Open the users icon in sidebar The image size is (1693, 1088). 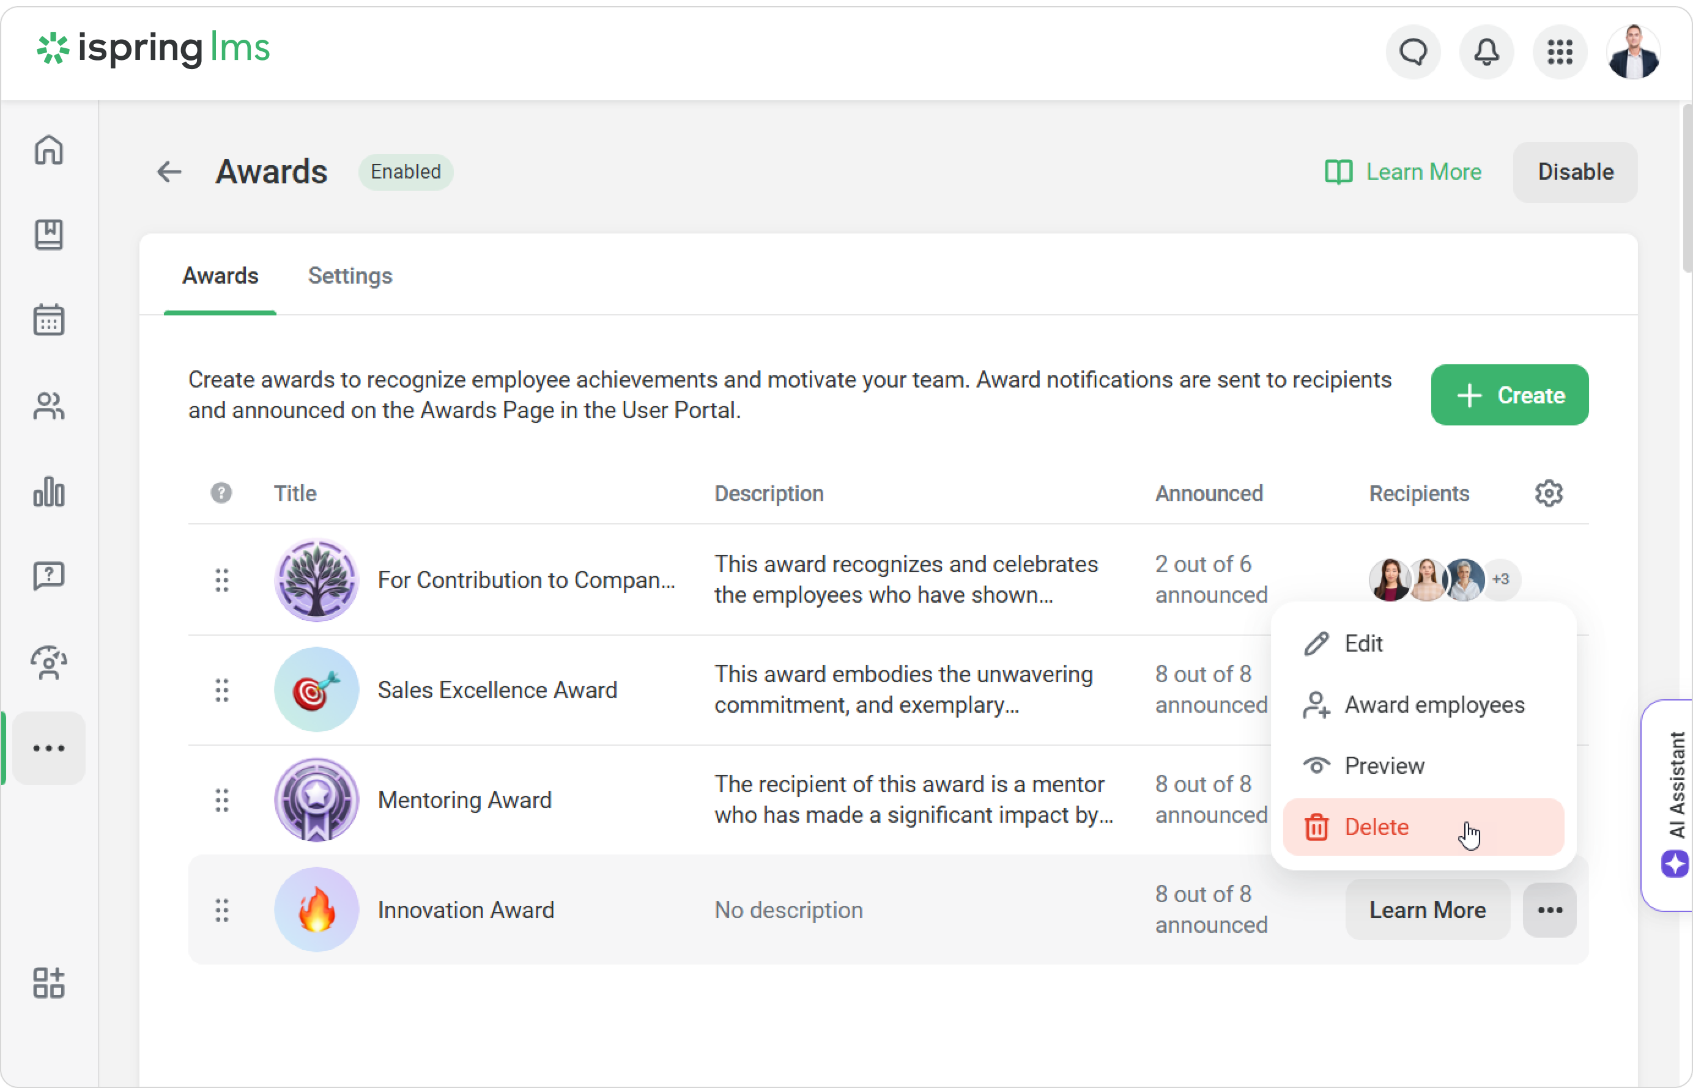pos(49,406)
